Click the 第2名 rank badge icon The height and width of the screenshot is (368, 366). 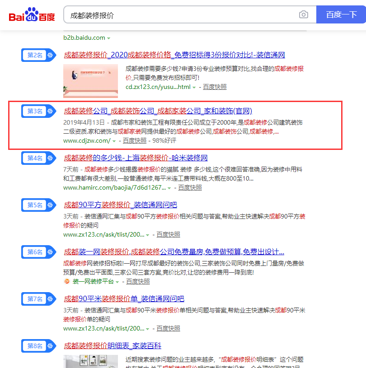tap(38, 55)
